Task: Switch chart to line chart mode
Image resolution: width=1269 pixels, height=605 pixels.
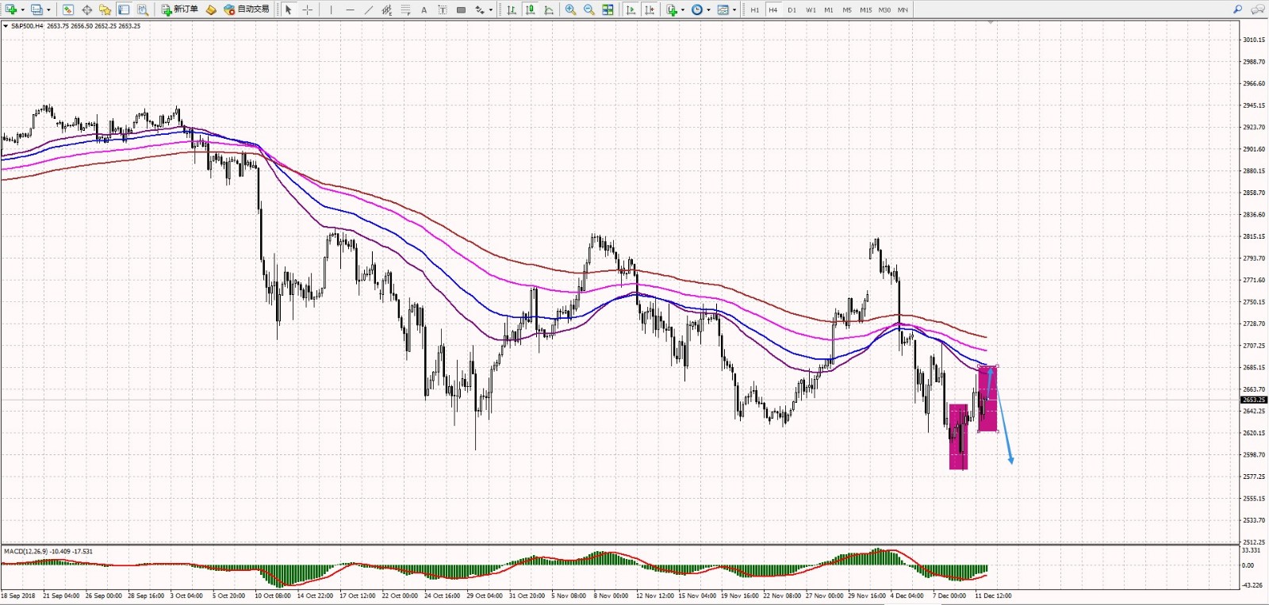Action: pyautogui.click(x=549, y=10)
